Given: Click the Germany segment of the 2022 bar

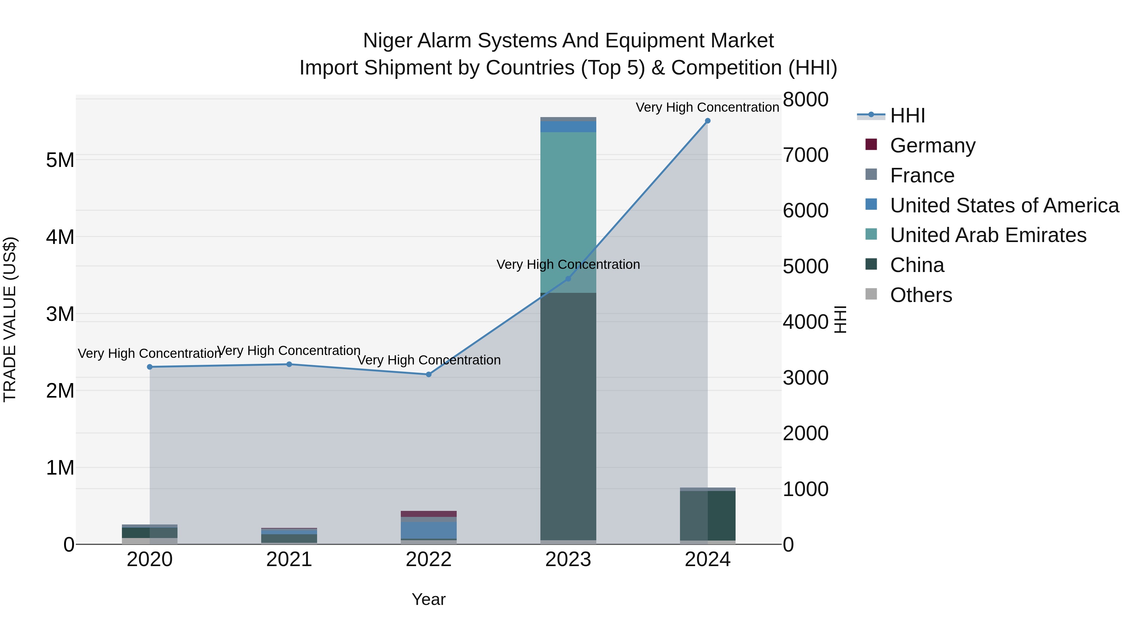Looking at the screenshot, I should click(x=429, y=514).
